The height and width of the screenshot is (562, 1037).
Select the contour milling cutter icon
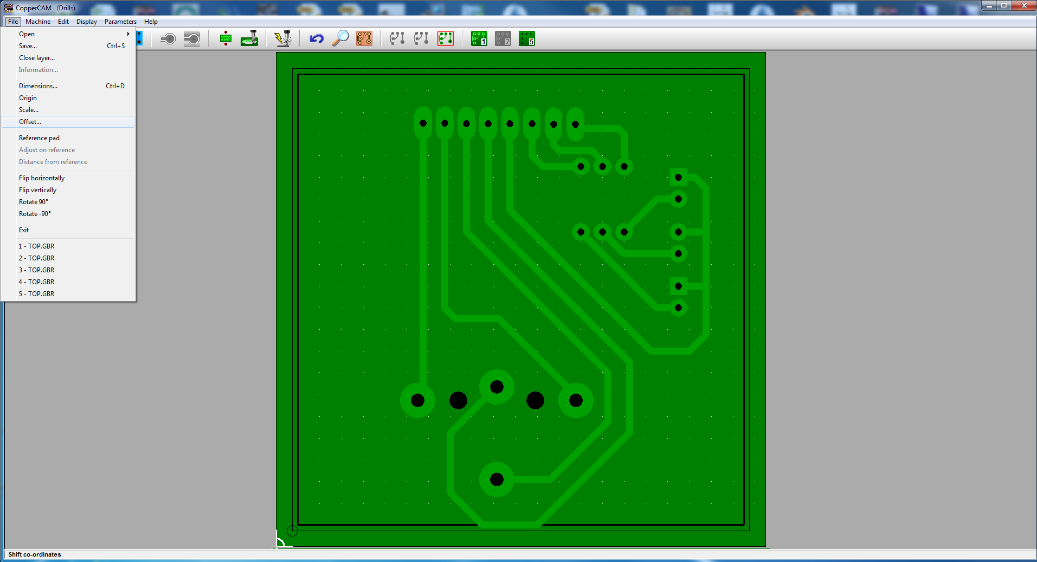pos(249,38)
